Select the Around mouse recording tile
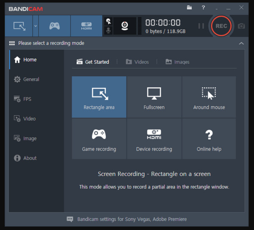 209,97
